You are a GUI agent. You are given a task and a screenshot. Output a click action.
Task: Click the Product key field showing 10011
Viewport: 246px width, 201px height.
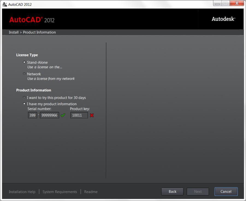tap(79, 115)
